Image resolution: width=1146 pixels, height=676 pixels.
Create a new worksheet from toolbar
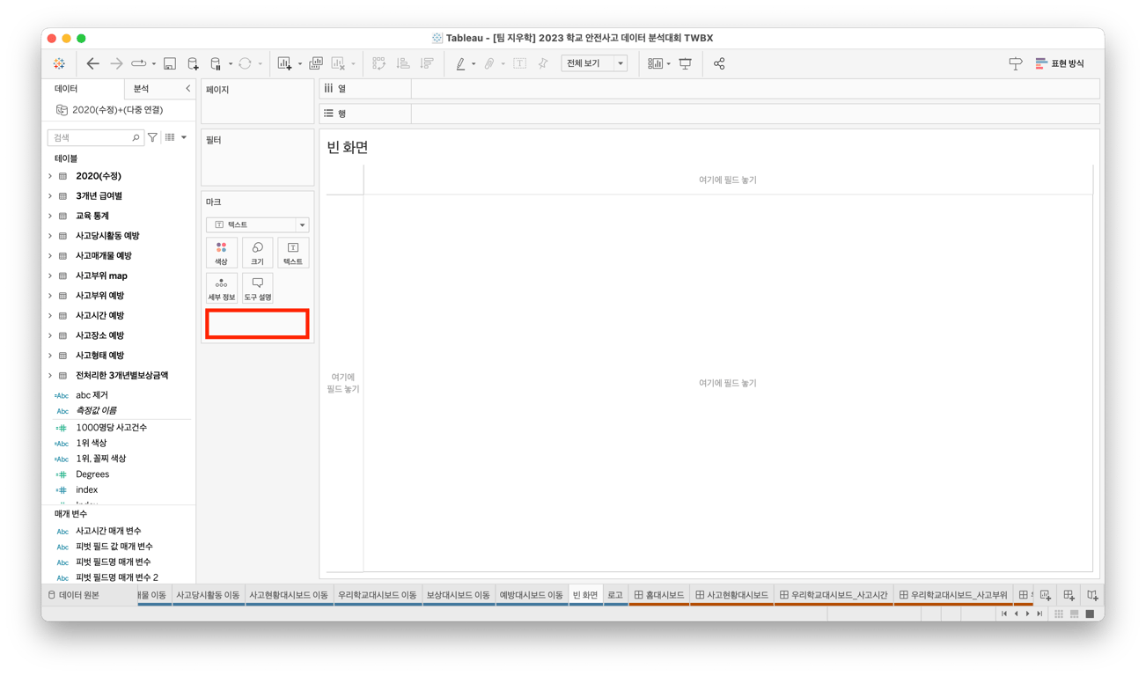click(x=284, y=63)
